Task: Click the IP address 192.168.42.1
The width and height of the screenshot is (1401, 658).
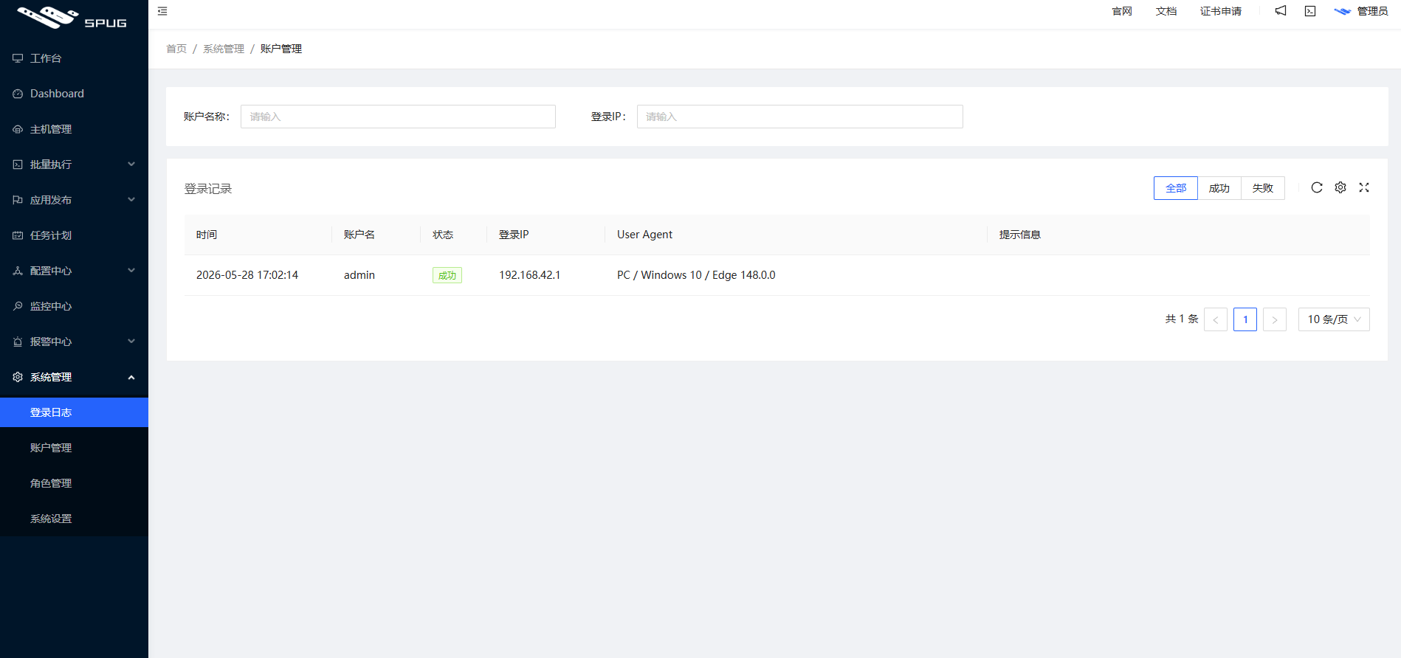Action: tap(530, 275)
